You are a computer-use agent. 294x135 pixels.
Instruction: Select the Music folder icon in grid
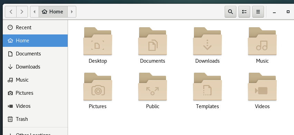coord(262,41)
